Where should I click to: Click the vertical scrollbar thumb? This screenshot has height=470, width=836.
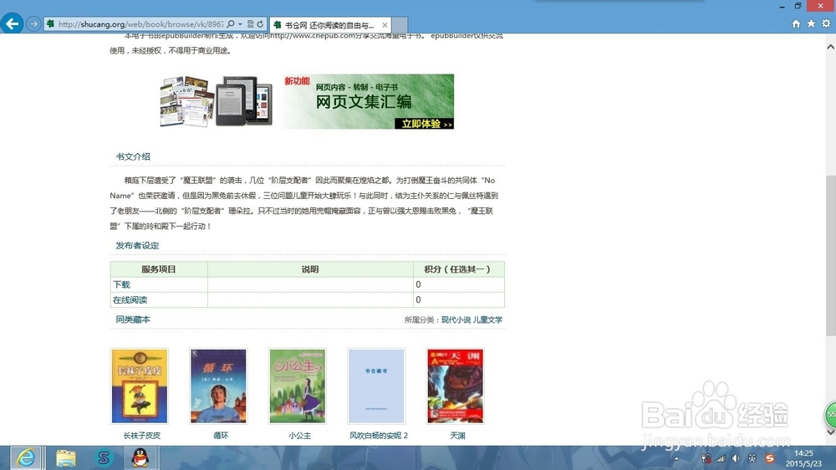coord(831,256)
